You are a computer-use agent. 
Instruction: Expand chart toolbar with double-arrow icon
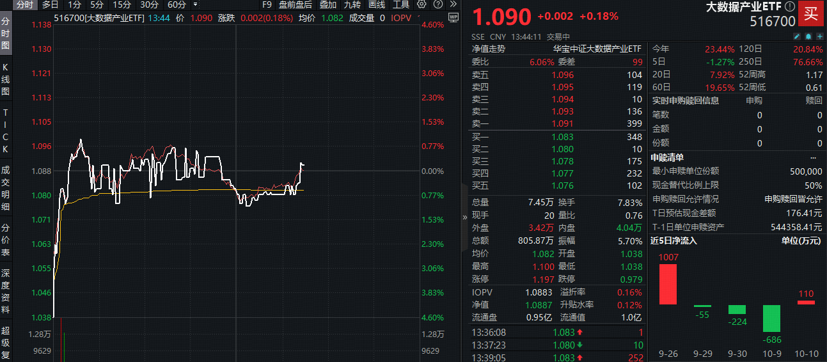click(453, 4)
